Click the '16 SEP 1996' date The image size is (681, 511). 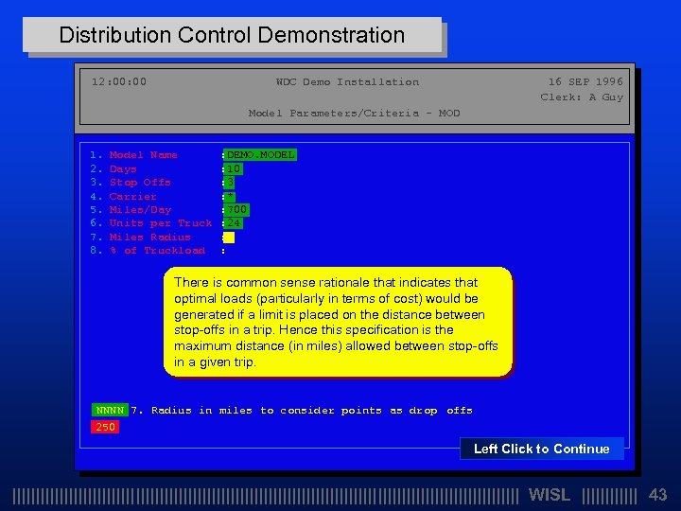tap(585, 81)
